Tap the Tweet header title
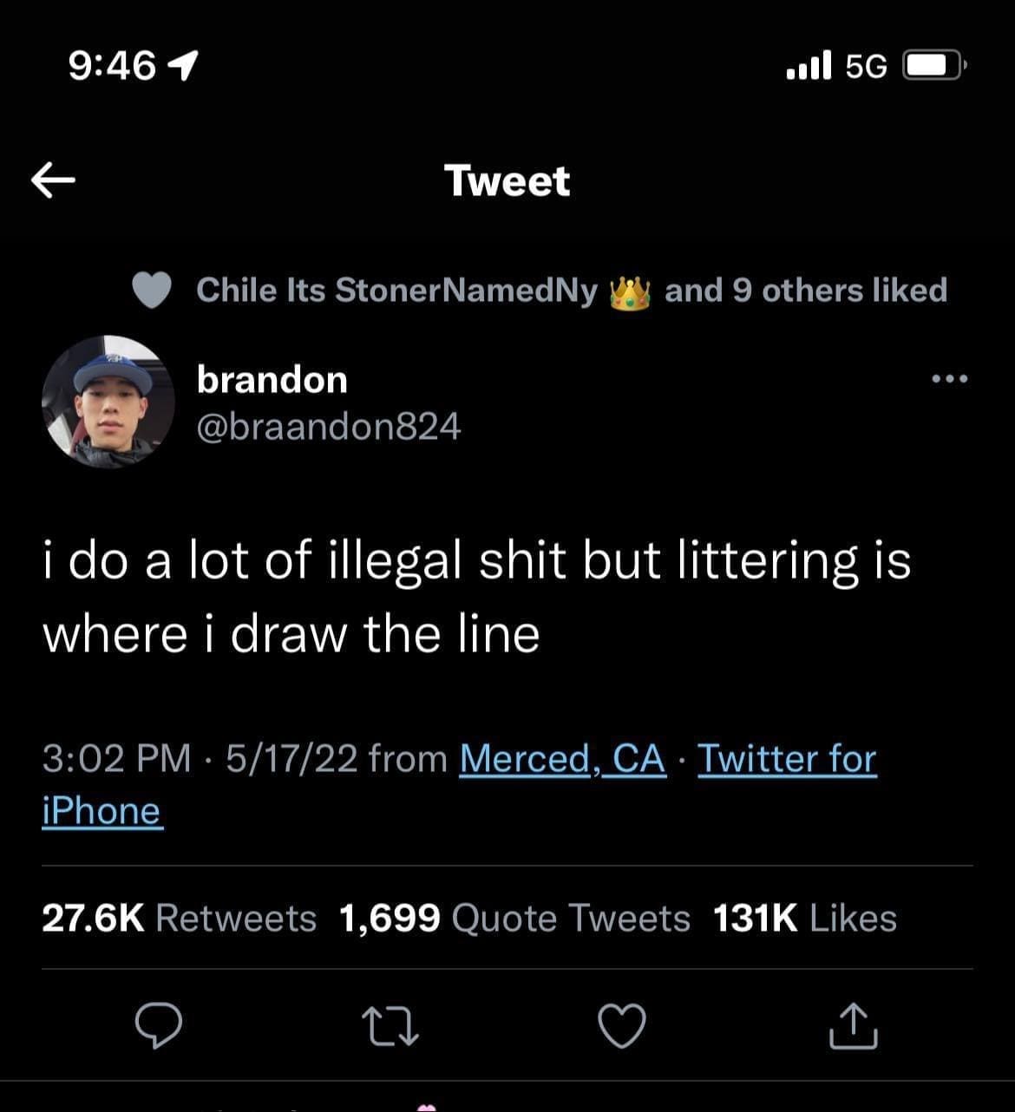 point(507,181)
